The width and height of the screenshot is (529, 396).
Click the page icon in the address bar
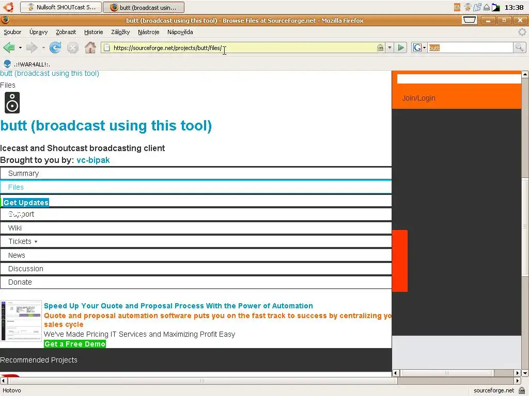[106, 48]
